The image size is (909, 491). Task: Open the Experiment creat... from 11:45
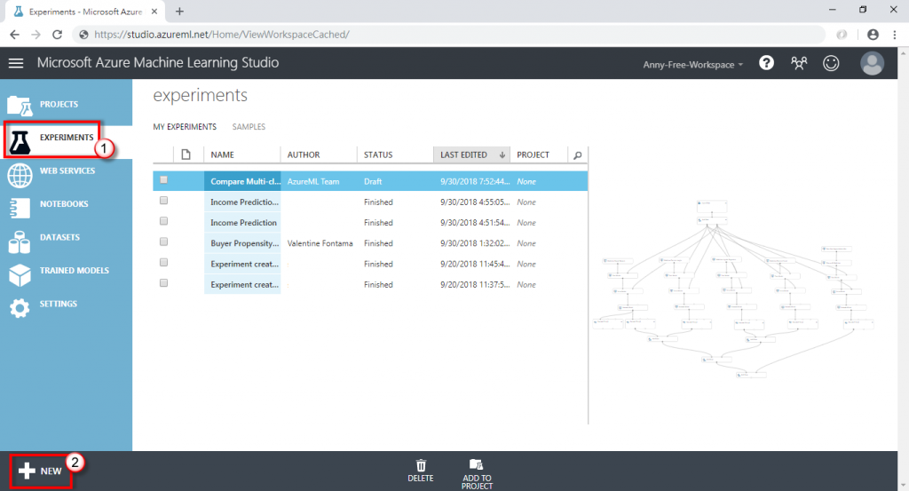[244, 265]
